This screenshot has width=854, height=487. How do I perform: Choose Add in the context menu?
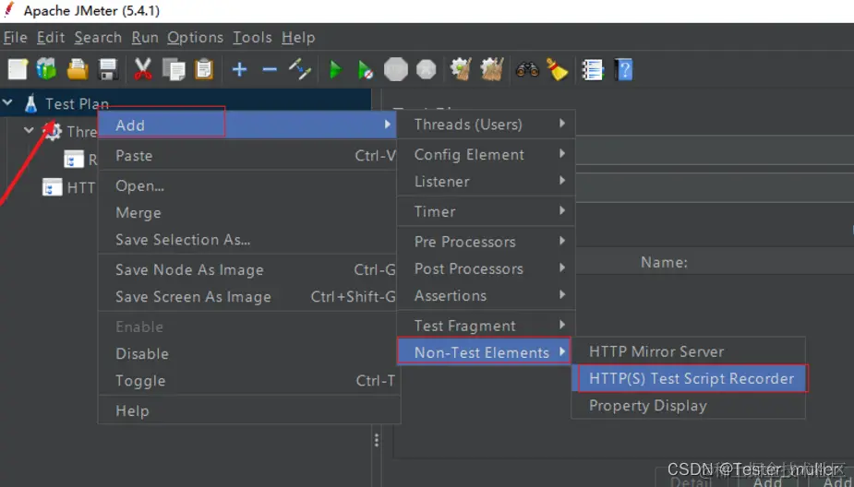coord(247,125)
